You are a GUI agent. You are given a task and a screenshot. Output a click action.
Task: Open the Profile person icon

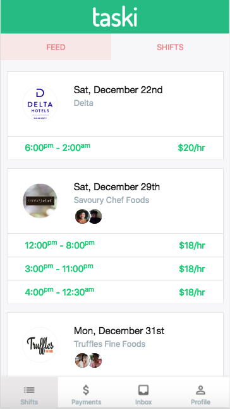pyautogui.click(x=201, y=390)
